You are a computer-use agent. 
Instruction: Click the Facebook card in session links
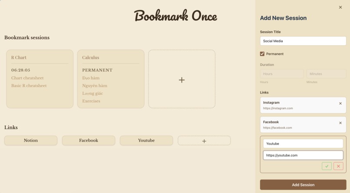point(303,124)
